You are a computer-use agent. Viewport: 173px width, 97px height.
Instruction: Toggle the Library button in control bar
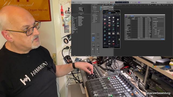tap(72, 2)
